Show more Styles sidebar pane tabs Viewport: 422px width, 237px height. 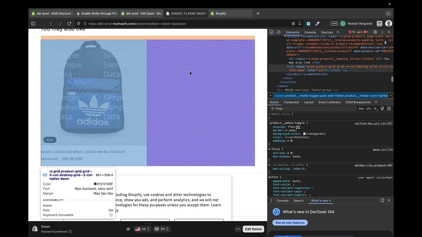click(x=376, y=102)
